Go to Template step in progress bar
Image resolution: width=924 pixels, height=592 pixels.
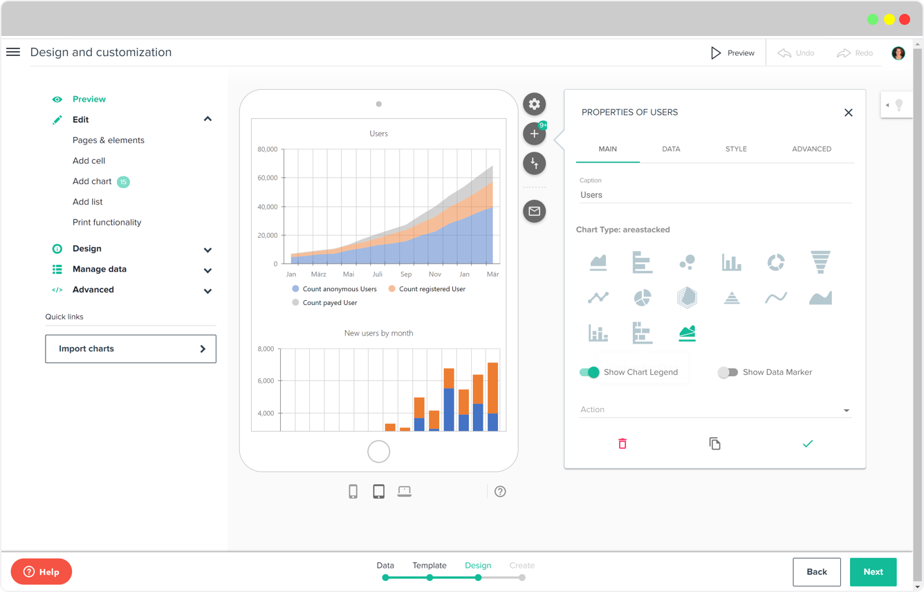coord(429,571)
